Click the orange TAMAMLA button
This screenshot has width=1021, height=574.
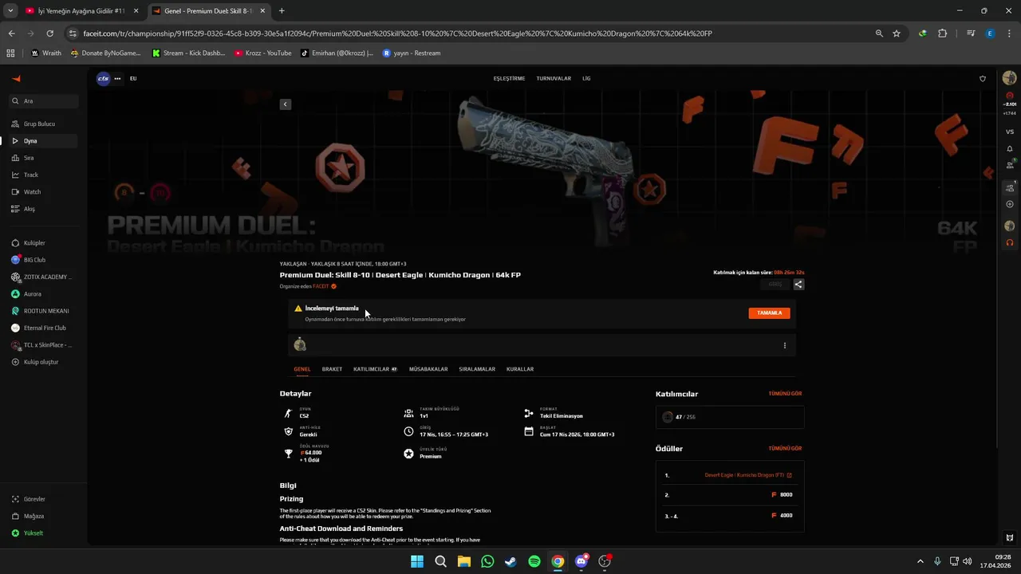click(770, 313)
